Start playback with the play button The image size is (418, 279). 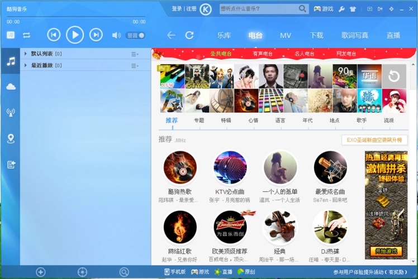click(75, 35)
